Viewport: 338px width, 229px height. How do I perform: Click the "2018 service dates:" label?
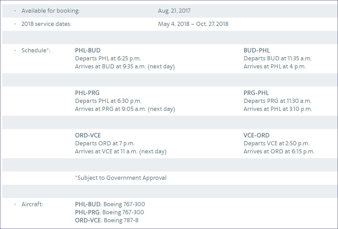coord(46,24)
